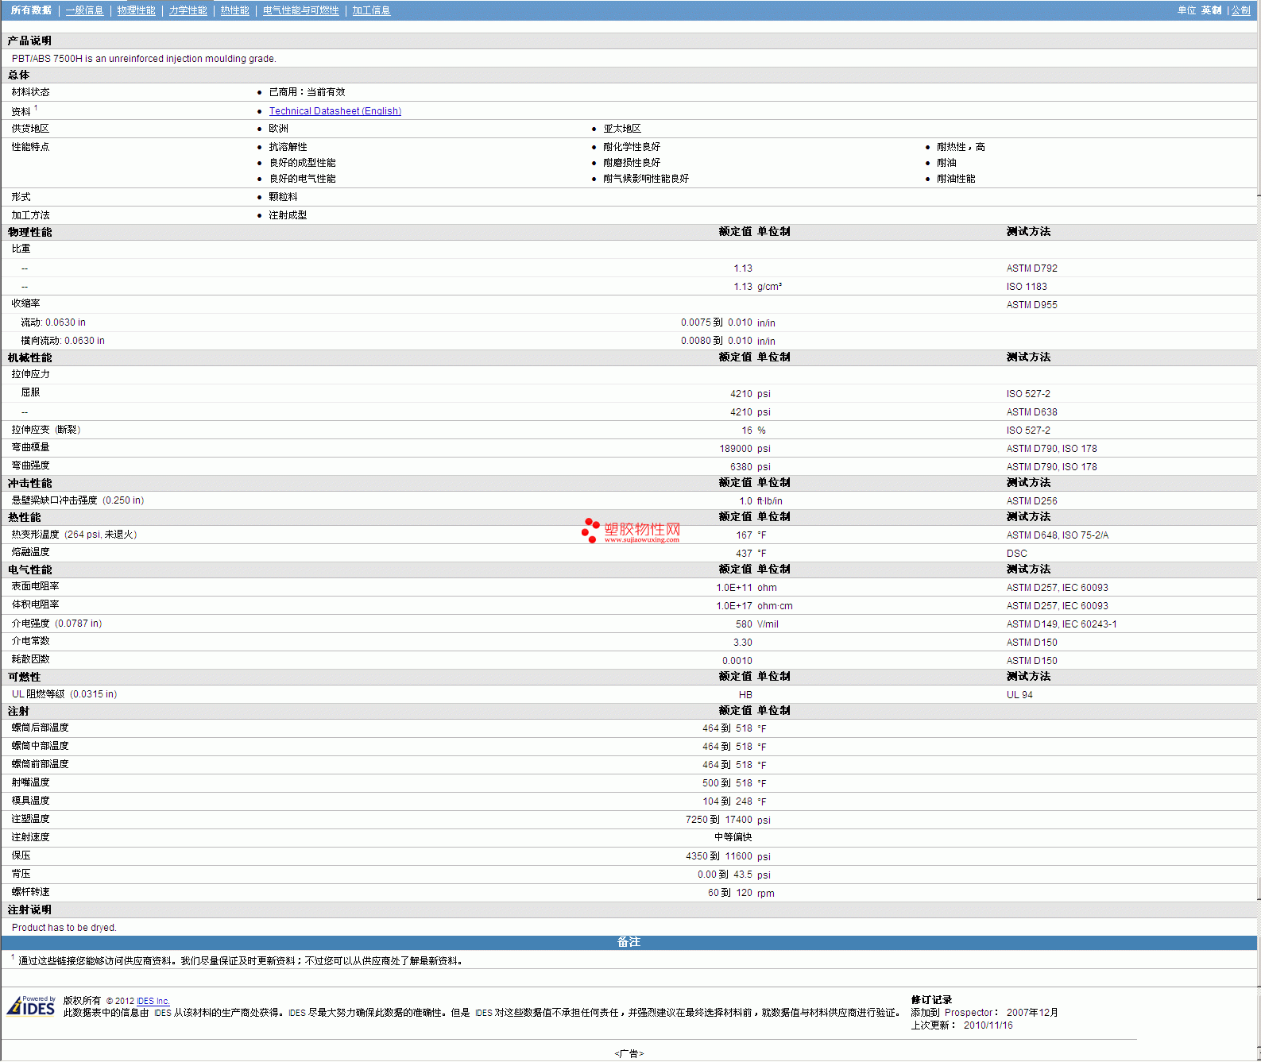Click the Powered by IDES logo
This screenshot has height=1062, width=1261.
click(32, 1006)
